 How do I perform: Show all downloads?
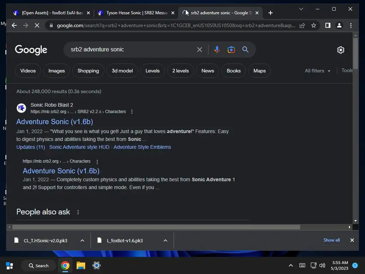tap(331, 240)
